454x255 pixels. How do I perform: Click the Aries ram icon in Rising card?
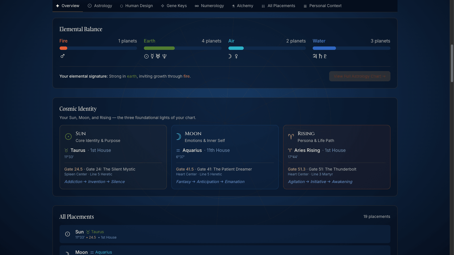[291, 137]
